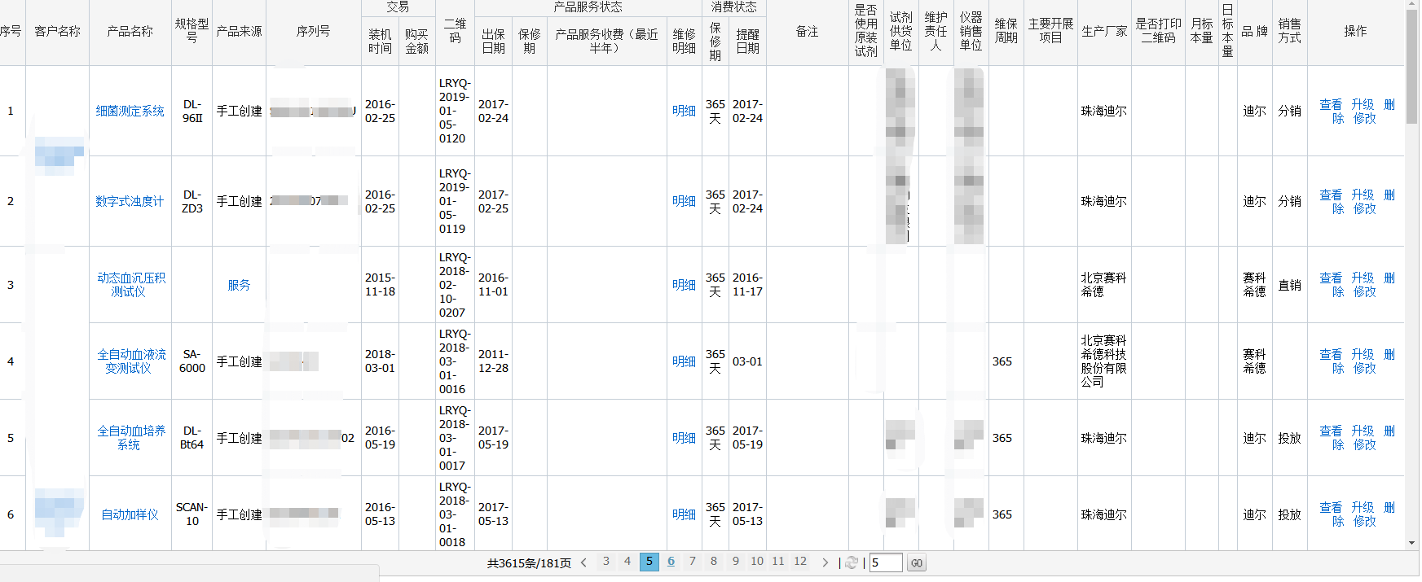
Task: Click the GO button beside page input
Action: [917, 562]
